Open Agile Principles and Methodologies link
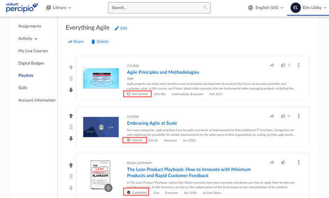Image resolution: width=329 pixels, height=198 pixels. pyautogui.click(x=163, y=72)
